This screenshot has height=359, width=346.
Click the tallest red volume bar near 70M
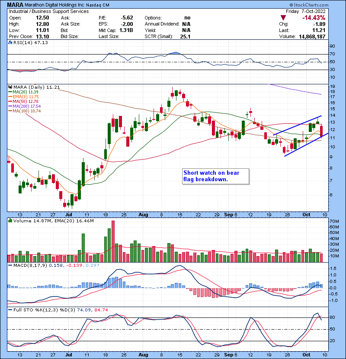113,241
